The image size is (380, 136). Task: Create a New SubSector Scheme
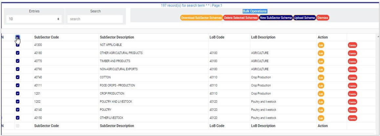point(276,18)
